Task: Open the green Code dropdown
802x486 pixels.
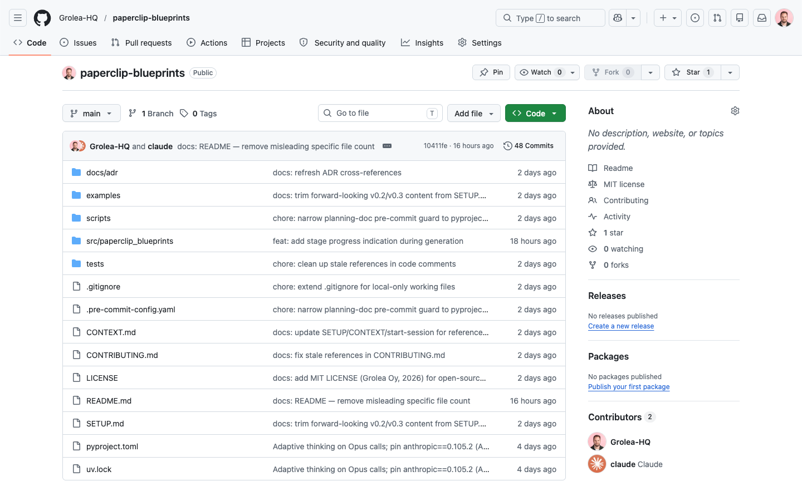Action: pyautogui.click(x=535, y=113)
